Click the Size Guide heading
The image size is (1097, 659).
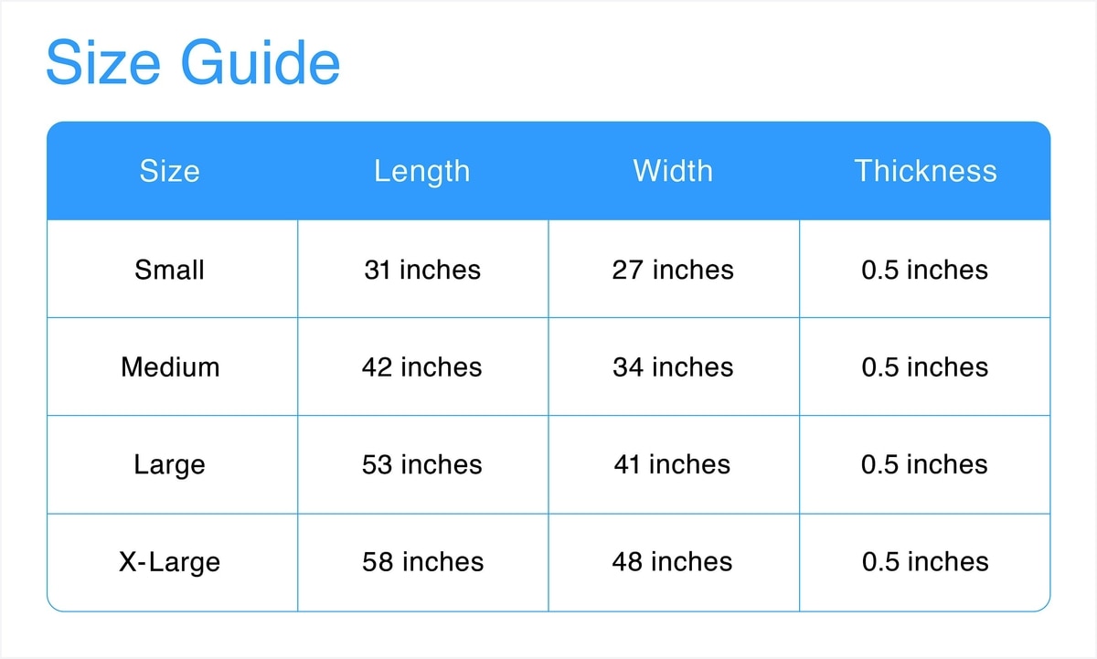coord(193,63)
